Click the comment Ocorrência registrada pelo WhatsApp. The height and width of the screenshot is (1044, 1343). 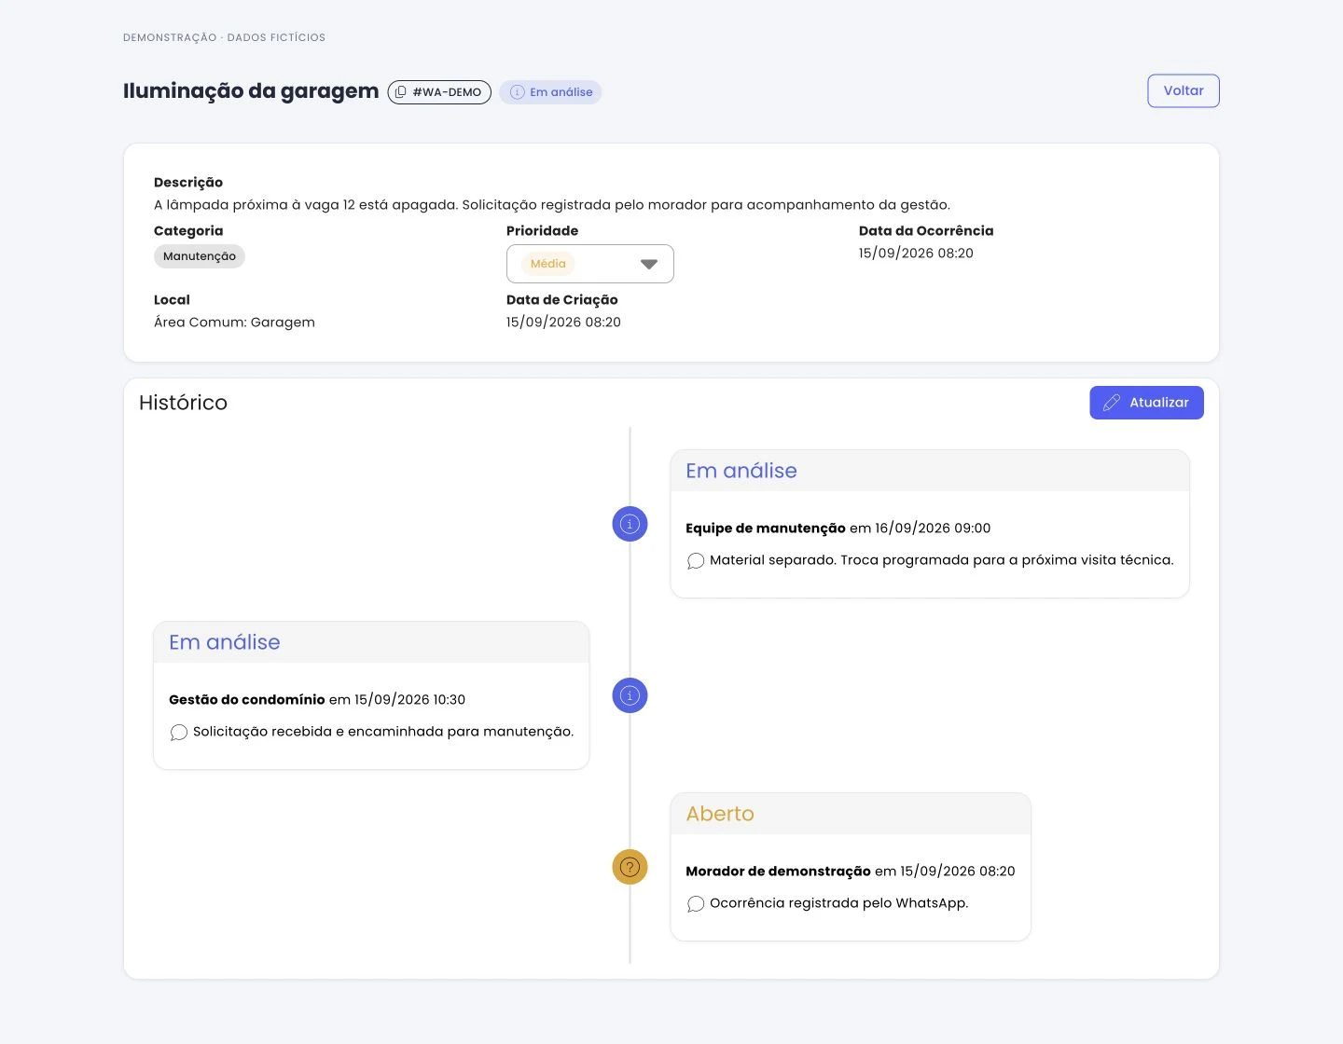pyautogui.click(x=839, y=903)
